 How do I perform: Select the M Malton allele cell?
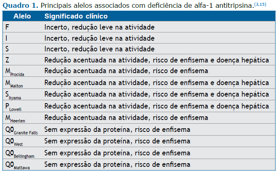16,83
